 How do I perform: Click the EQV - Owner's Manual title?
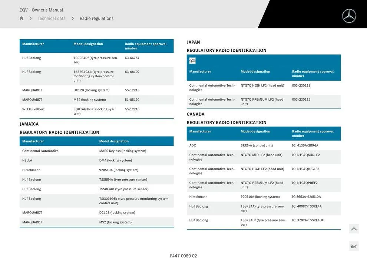[x=41, y=9]
